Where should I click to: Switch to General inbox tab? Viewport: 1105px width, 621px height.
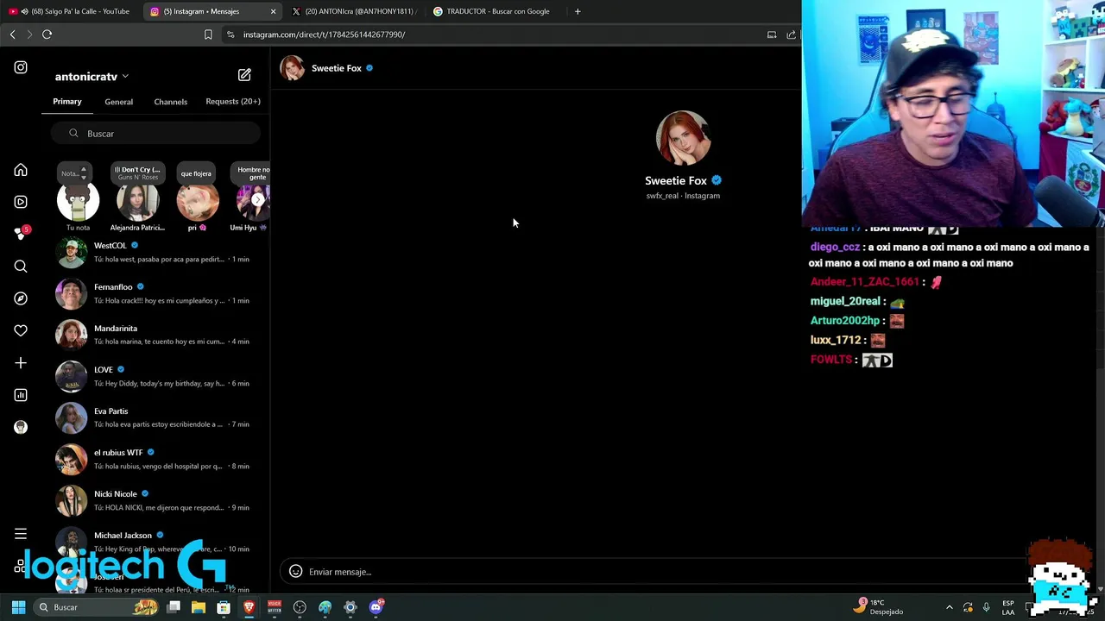click(119, 102)
